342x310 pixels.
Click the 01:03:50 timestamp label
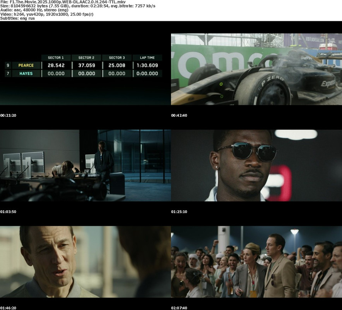click(x=8, y=212)
